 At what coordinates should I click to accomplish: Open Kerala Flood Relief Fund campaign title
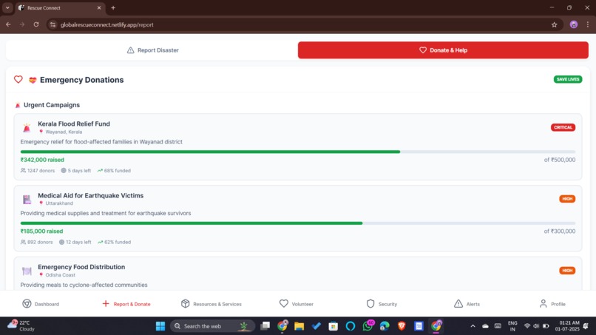coord(74,124)
